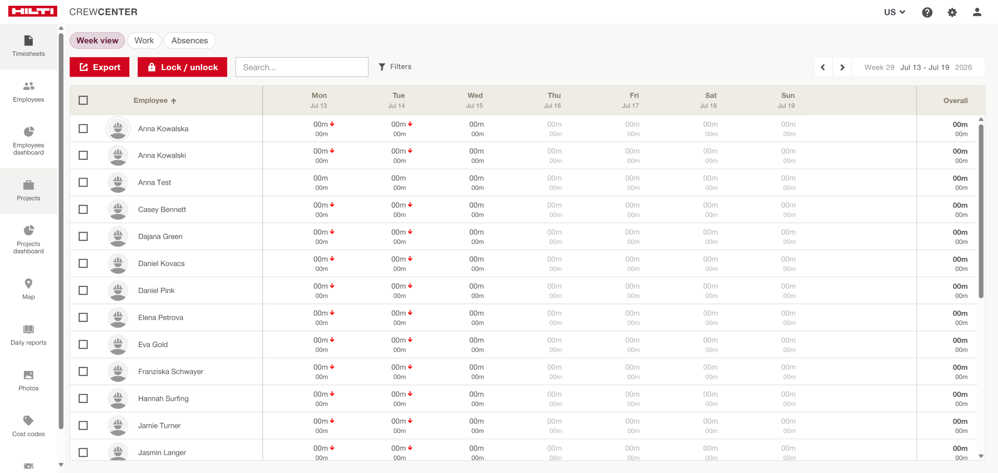Viewport: 998px width, 473px height.
Task: Sort by the Employee column header
Action: point(155,101)
